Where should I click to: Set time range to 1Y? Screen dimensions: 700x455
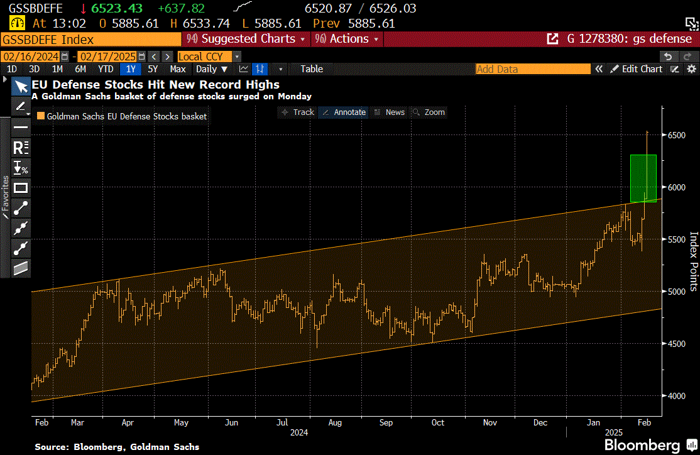click(131, 69)
